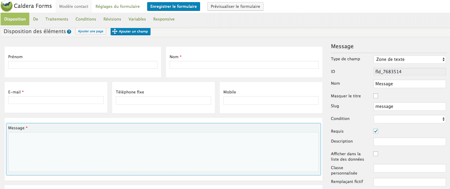The width and height of the screenshot is (450, 189).
Task: Click the Ajouter une page button
Action: point(90,31)
